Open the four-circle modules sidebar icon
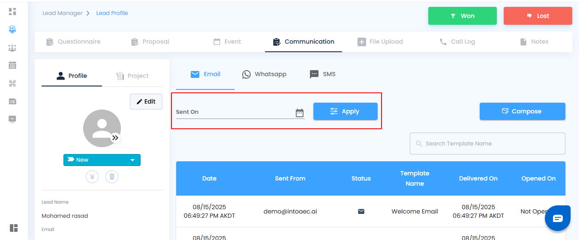The height and width of the screenshot is (240, 580). tap(12, 83)
